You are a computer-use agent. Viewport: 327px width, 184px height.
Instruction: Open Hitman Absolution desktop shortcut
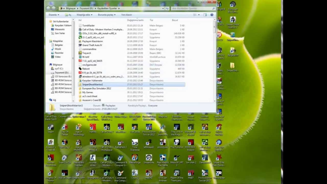point(51,160)
